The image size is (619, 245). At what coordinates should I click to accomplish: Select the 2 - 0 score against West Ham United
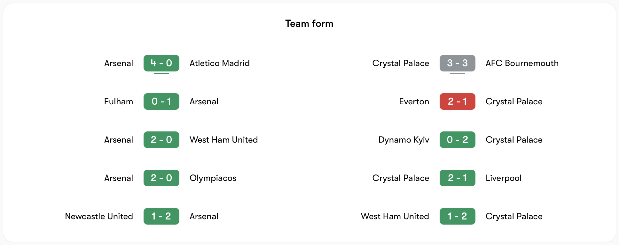coord(161,140)
